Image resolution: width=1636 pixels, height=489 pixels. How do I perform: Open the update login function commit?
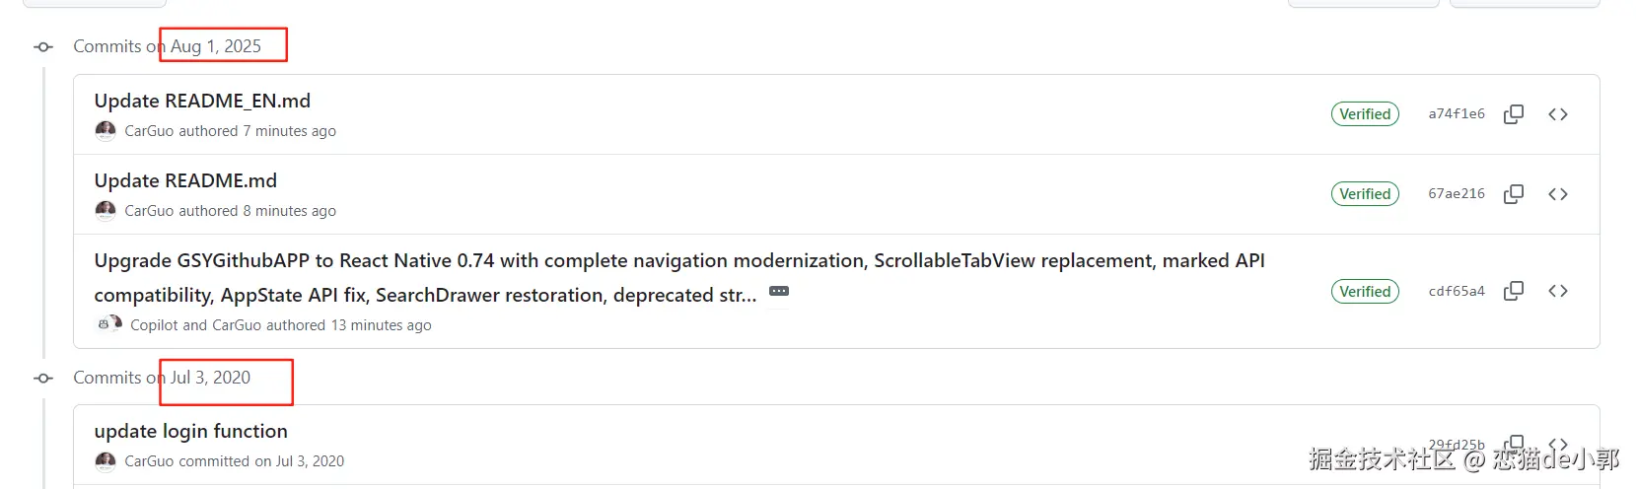click(190, 431)
